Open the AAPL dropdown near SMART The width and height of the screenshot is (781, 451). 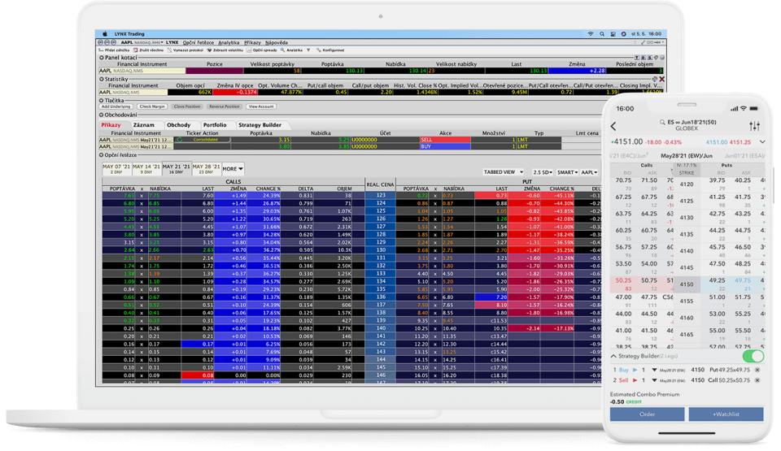click(589, 172)
